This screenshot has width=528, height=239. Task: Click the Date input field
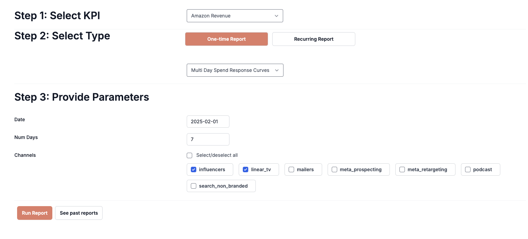coord(208,122)
